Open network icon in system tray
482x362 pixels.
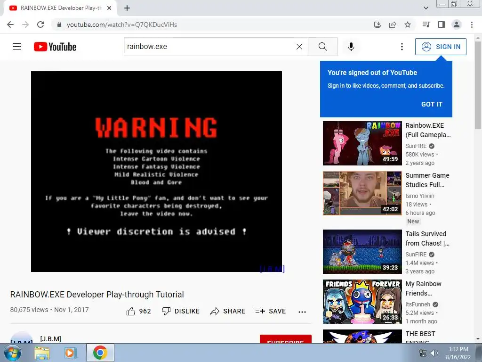(423, 353)
